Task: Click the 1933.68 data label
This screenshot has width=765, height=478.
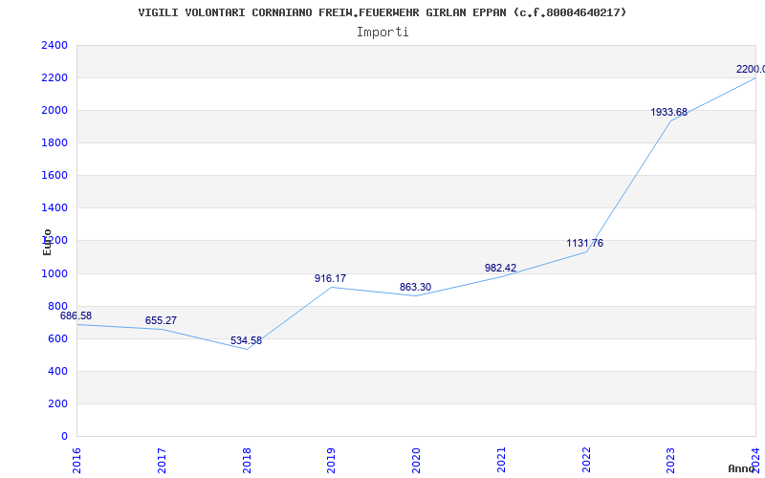Action: click(x=668, y=112)
